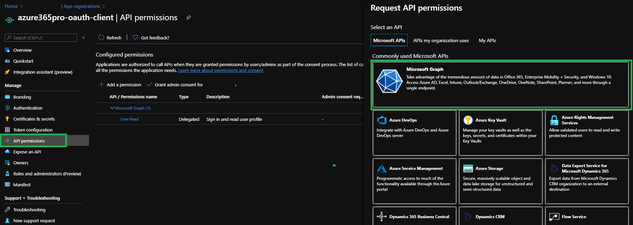The height and width of the screenshot is (225, 633).
Task: Click the Azure Key Vault icon
Action: 468,120
